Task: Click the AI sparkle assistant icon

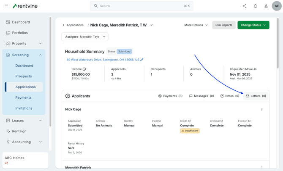Action: coord(245,6)
